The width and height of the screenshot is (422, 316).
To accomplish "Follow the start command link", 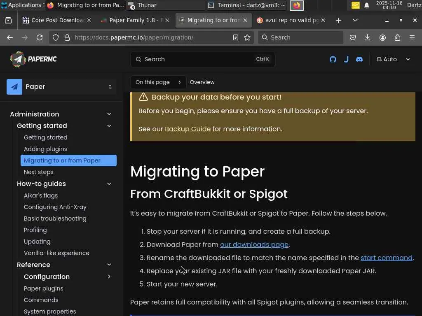I will pyautogui.click(x=387, y=258).
